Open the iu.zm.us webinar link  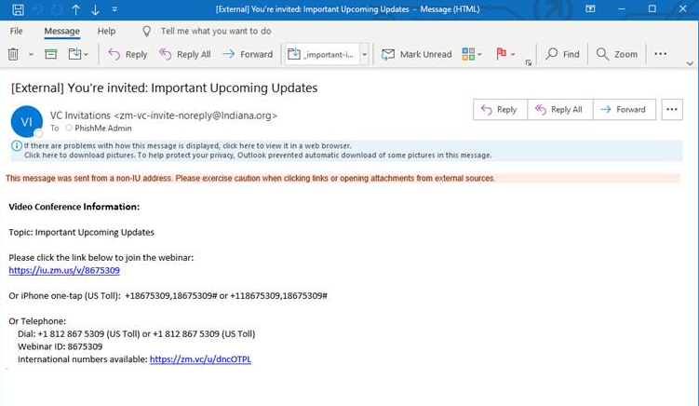click(x=64, y=270)
